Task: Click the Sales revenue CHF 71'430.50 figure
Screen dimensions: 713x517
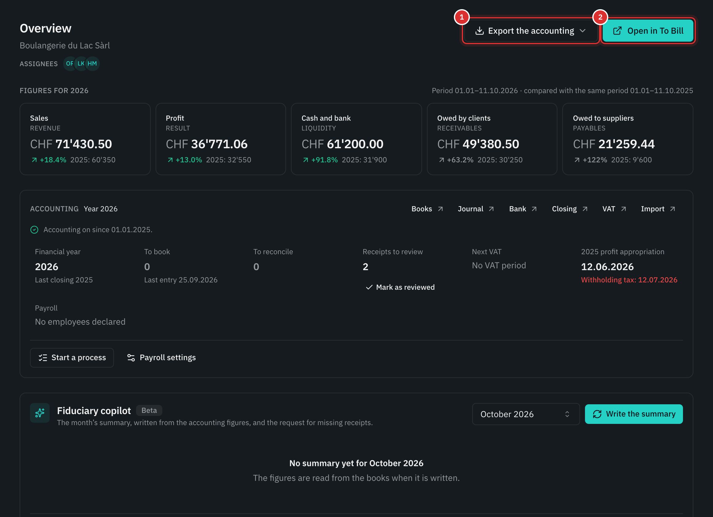Action: [x=71, y=144]
